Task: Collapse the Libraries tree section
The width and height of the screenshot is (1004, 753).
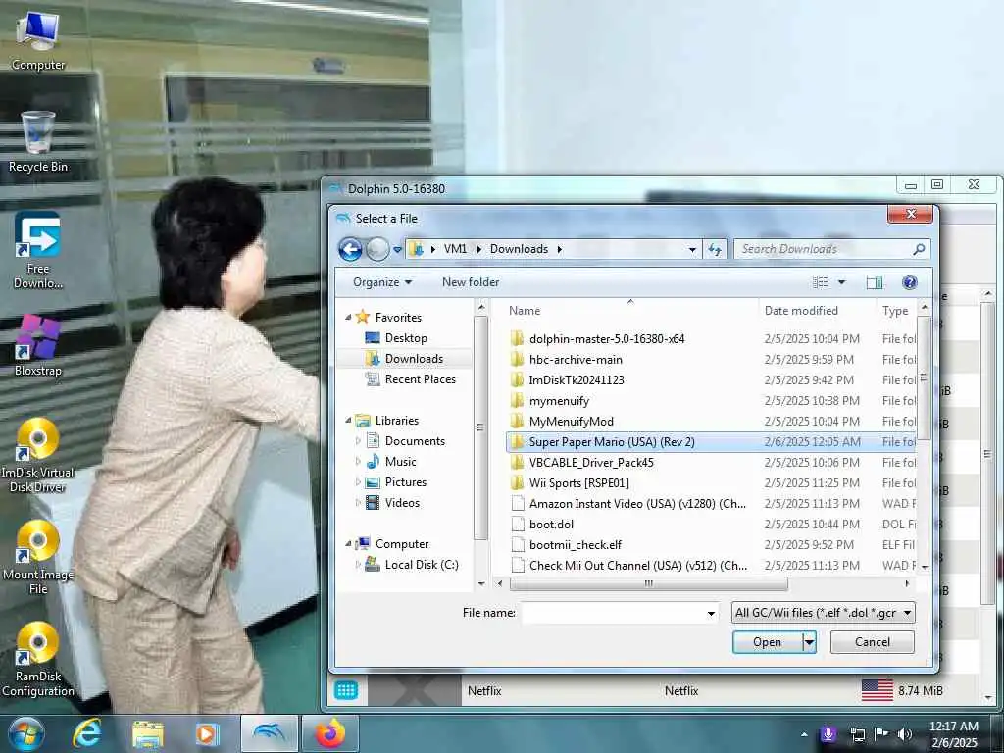Action: point(349,421)
